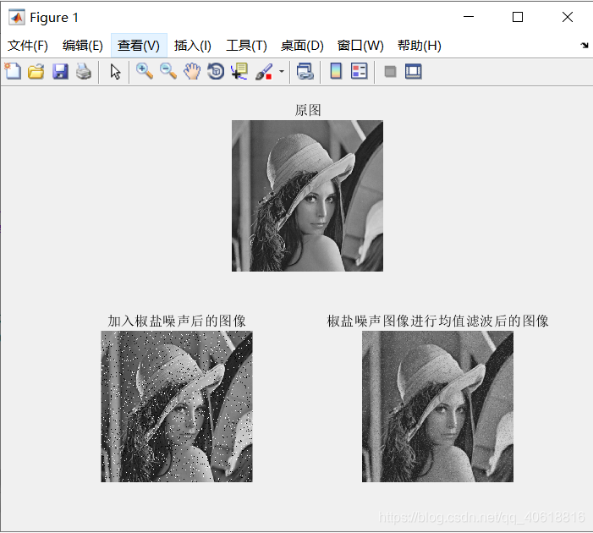The image size is (593, 533).
Task: Open the 文件(F) menu
Action: tap(28, 46)
